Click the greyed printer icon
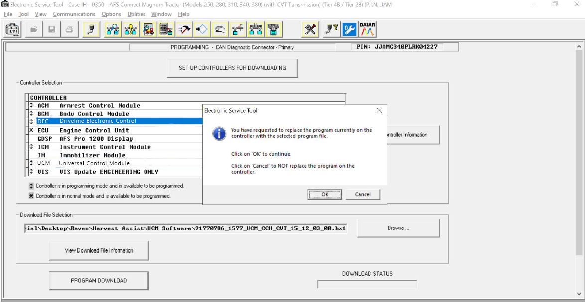Image resolution: width=585 pixels, height=302 pixels. pos(70,29)
